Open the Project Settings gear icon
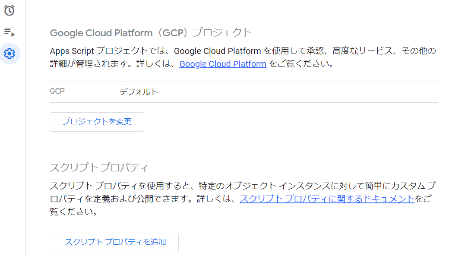This screenshot has width=468, height=256. point(9,54)
